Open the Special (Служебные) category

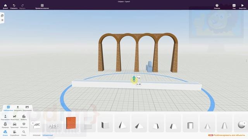[15, 133]
